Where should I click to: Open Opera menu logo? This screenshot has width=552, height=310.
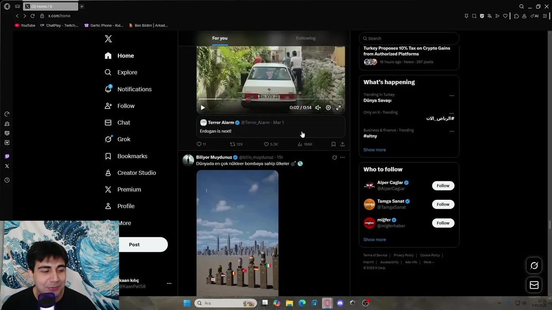click(7, 6)
